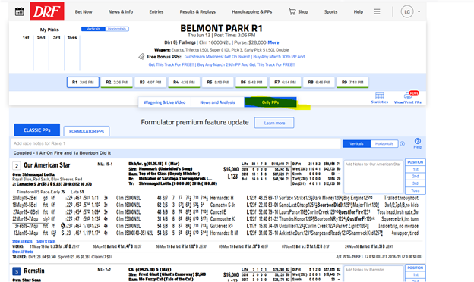Click the DRF logo

(47, 11)
